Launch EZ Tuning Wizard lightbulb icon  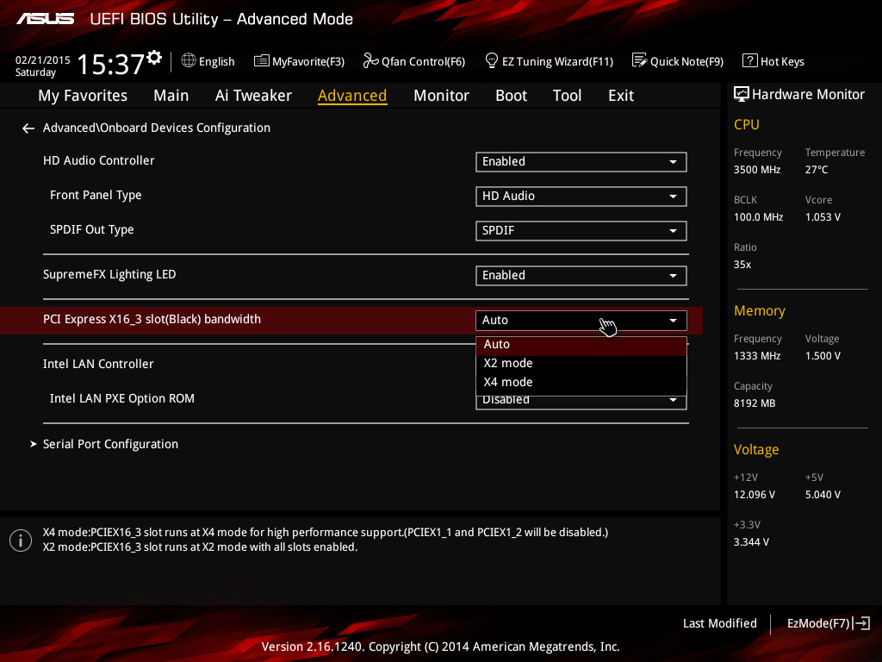tap(492, 60)
